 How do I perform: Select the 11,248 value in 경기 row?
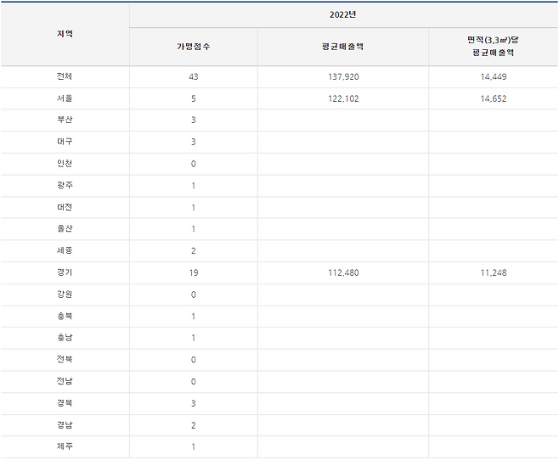click(x=494, y=273)
